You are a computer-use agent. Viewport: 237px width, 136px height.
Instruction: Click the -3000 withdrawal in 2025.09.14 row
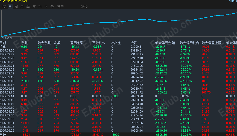pyautogui.click(x=115, y=96)
